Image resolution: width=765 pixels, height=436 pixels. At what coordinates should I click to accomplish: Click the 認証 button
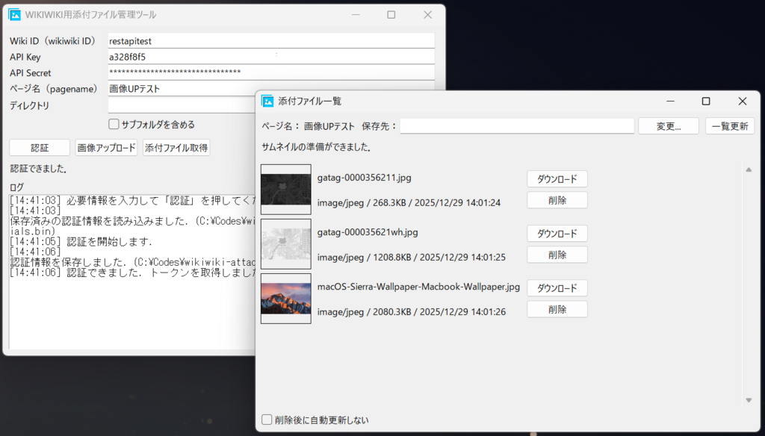pos(40,148)
